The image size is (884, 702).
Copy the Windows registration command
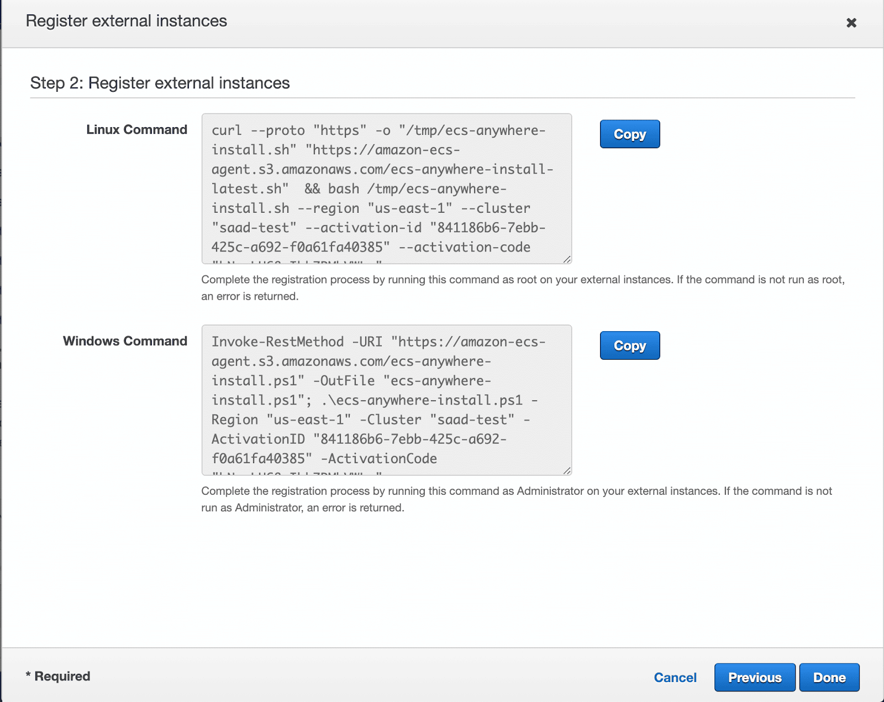coord(629,345)
